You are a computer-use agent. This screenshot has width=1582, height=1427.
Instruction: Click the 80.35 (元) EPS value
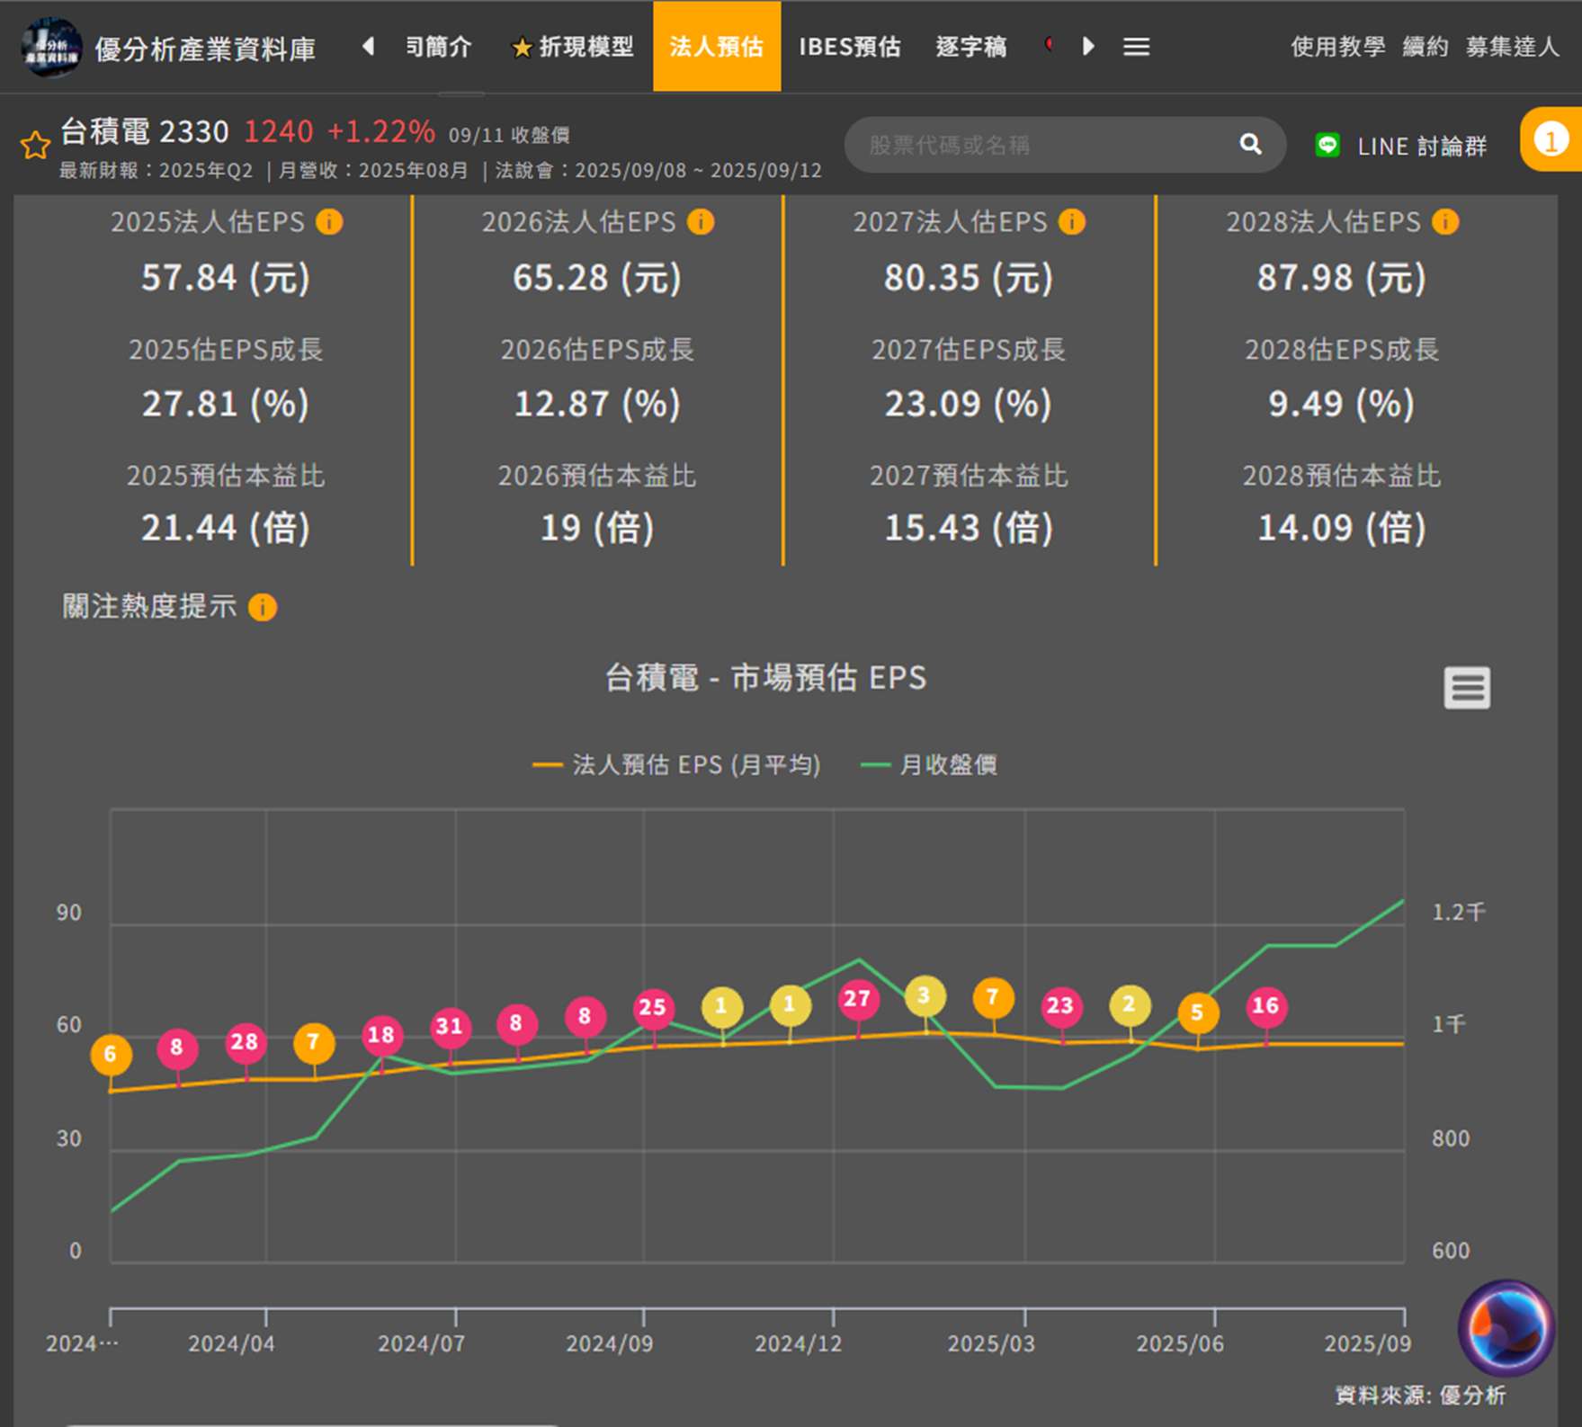[969, 278]
